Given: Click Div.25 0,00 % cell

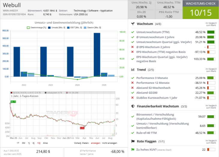Looking at the screenshot, I should (142, 14).
